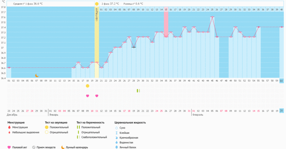
Task: Click the egg white cervical fluid legend icon
Action: coord(117,147)
